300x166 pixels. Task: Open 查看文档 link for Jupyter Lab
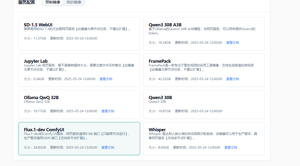coord(106,79)
